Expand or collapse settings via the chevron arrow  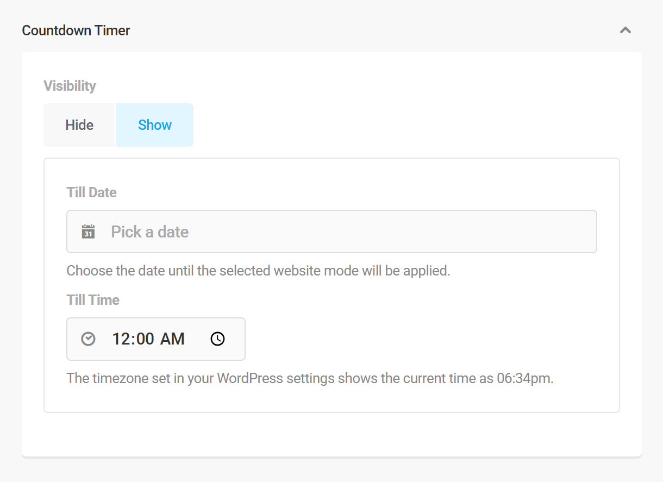[x=626, y=30]
